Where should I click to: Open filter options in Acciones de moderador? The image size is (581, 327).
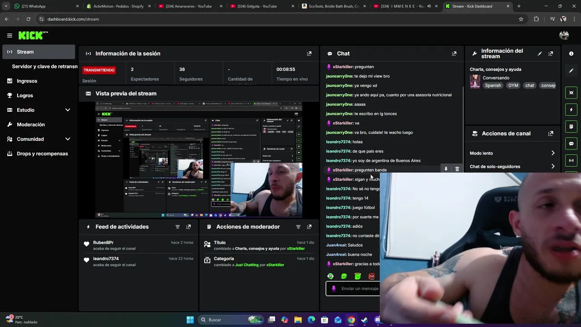click(298, 227)
